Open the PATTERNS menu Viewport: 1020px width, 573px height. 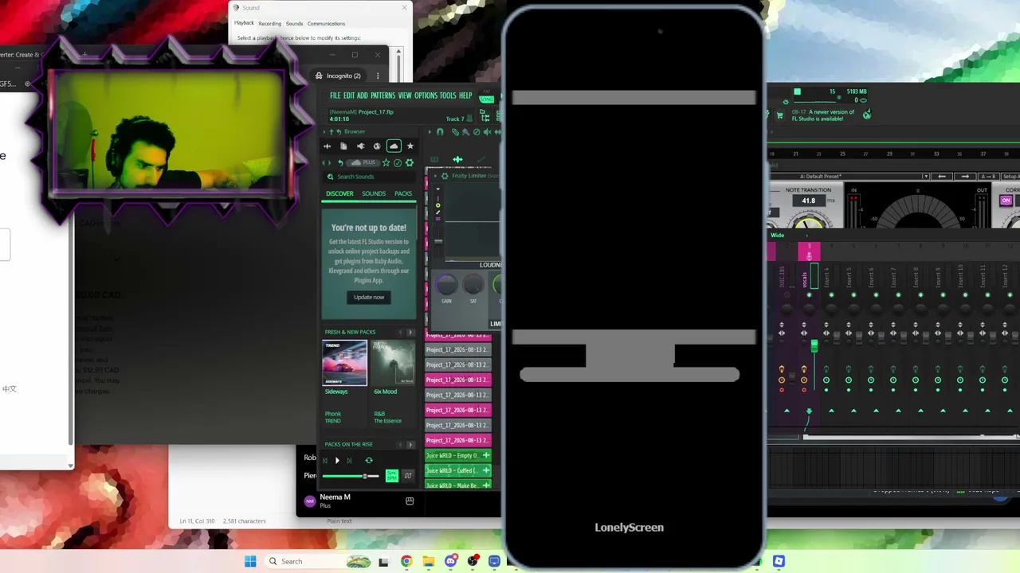(x=382, y=95)
